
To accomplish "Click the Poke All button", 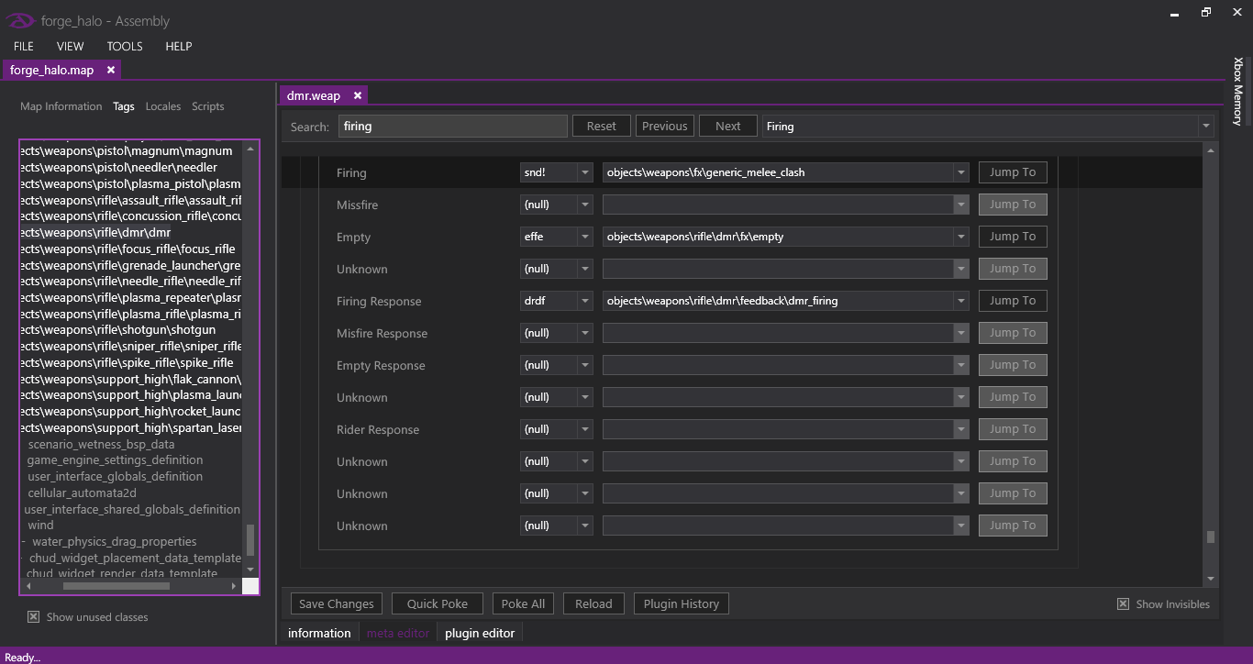I will pos(524,603).
